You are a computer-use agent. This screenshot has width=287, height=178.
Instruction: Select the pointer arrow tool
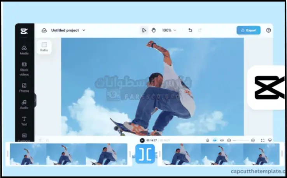pyautogui.click(x=144, y=30)
